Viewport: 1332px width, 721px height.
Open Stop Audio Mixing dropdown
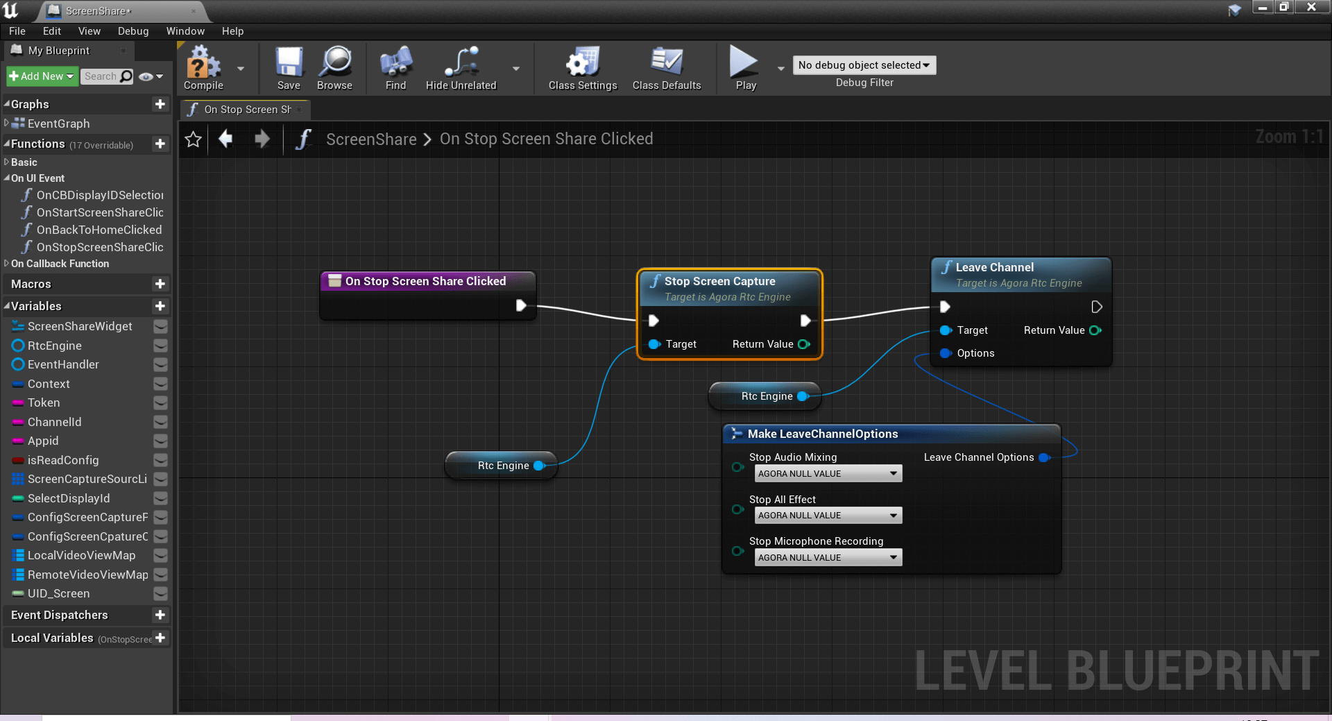[828, 474]
